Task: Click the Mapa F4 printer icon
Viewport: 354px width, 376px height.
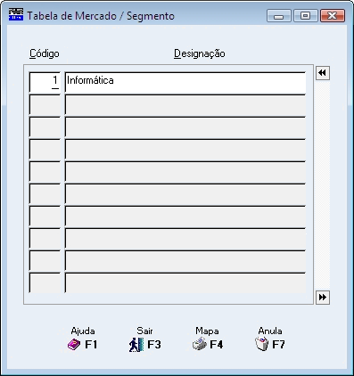Action: point(199,345)
